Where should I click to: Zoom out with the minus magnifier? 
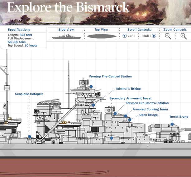(168, 36)
